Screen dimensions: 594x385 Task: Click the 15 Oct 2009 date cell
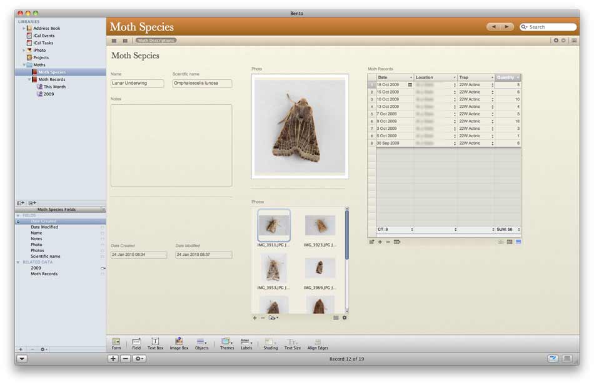coord(394,92)
